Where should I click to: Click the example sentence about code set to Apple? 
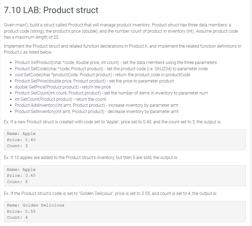point(113,122)
